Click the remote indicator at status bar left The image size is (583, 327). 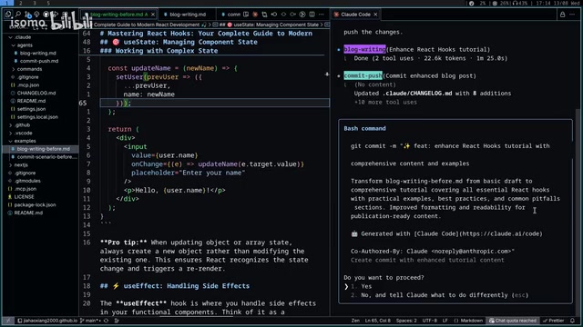point(8,321)
